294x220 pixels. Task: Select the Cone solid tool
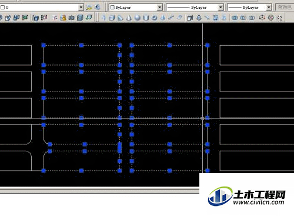click(129, 18)
